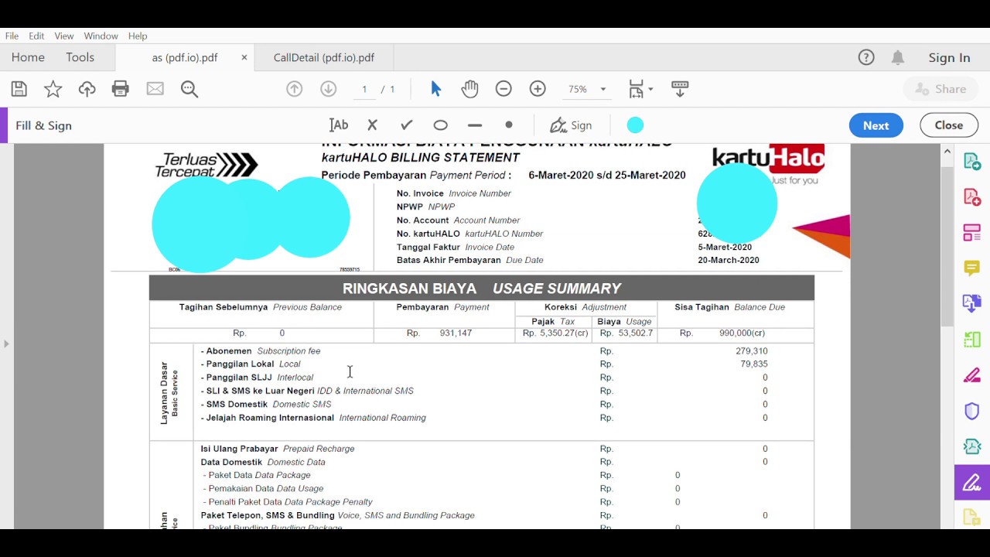The image size is (990, 557).
Task: Click the 5-Maret-2020 invoice date
Action: tap(725, 247)
